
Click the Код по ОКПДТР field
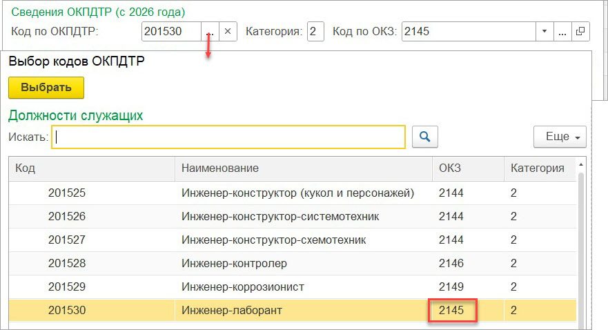(171, 32)
